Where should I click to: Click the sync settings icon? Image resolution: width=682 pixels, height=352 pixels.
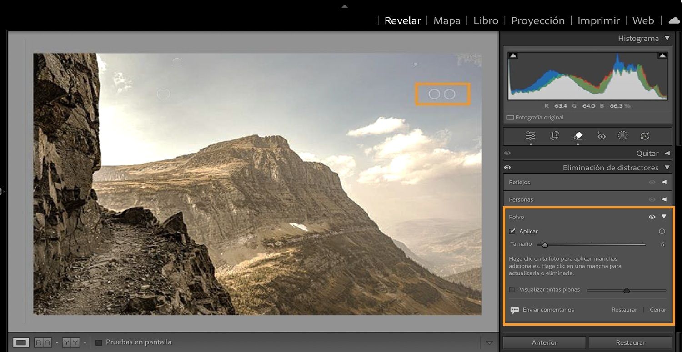coord(645,135)
